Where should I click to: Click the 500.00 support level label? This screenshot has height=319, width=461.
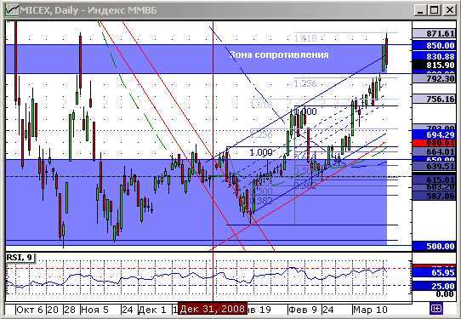(434, 246)
